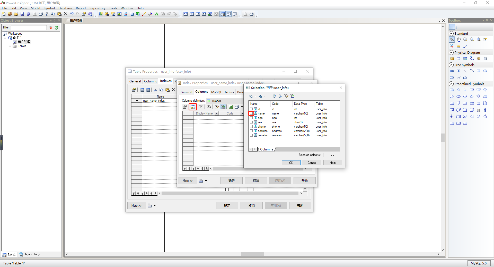
Task: Select the Table tool in Physical Diagram toolbox
Action: point(459,58)
